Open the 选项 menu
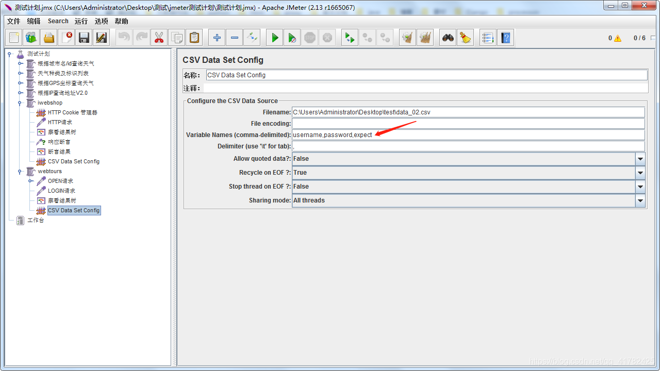660x371 pixels. [x=102, y=21]
